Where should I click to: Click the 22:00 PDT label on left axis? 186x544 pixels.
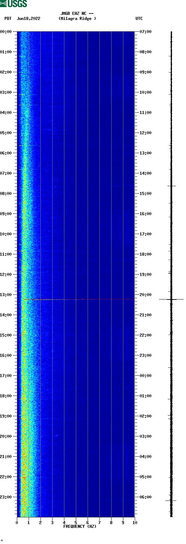coord(6,477)
